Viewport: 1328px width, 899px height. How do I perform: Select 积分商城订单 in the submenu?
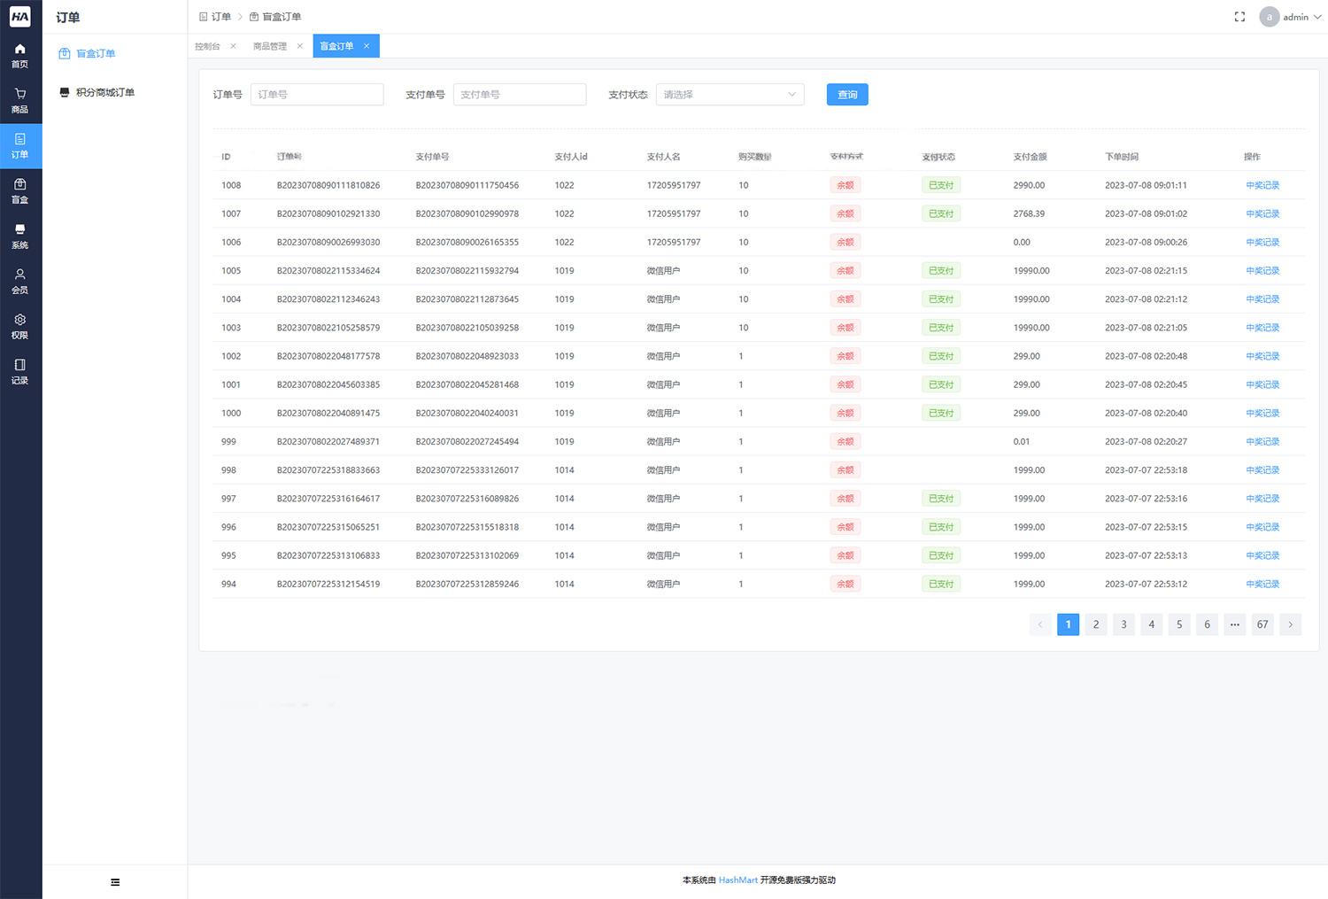tap(104, 92)
